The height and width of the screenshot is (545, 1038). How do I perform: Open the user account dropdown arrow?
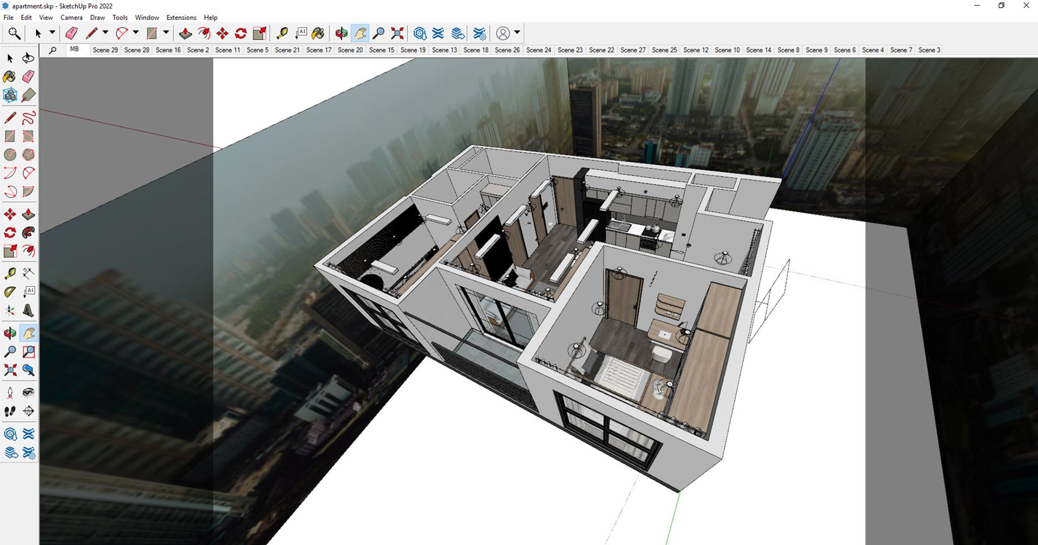coord(517,33)
